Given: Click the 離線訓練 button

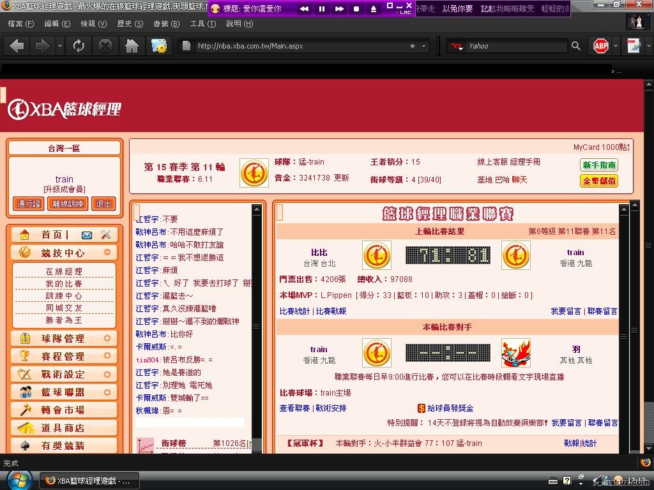Looking at the screenshot, I should click(x=68, y=204).
